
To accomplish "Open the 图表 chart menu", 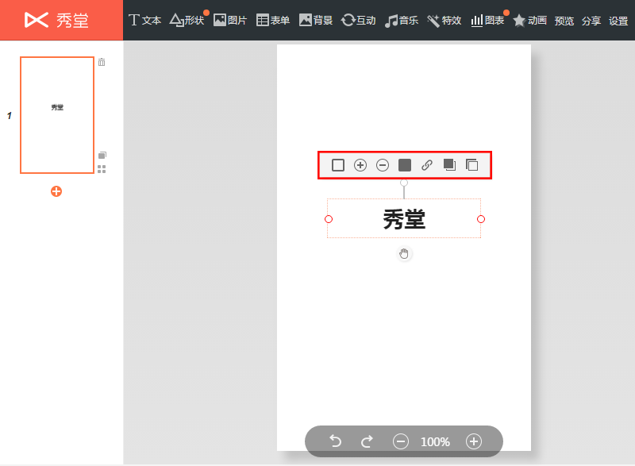I will point(487,20).
